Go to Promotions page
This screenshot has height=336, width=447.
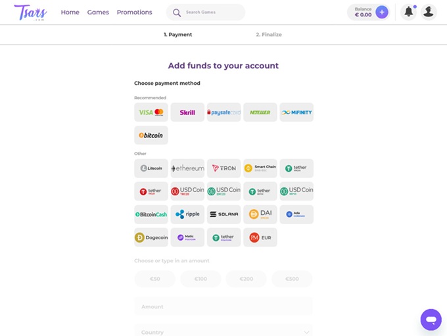pos(134,12)
